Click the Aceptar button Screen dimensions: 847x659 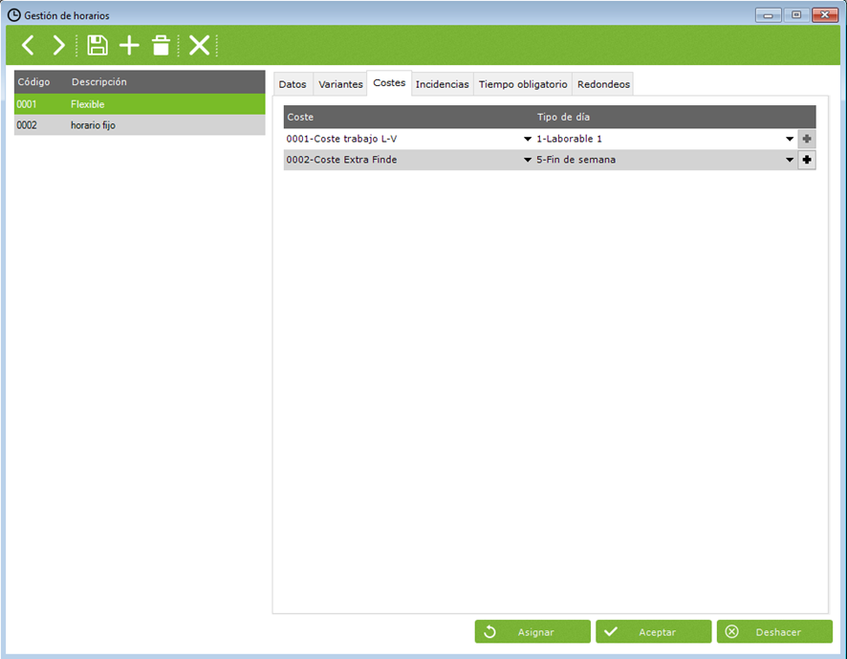[x=654, y=632]
